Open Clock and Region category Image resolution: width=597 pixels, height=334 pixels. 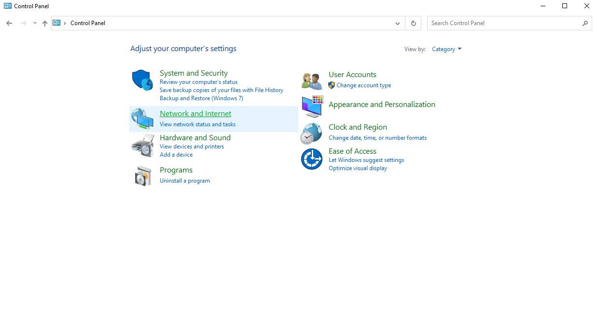click(358, 127)
